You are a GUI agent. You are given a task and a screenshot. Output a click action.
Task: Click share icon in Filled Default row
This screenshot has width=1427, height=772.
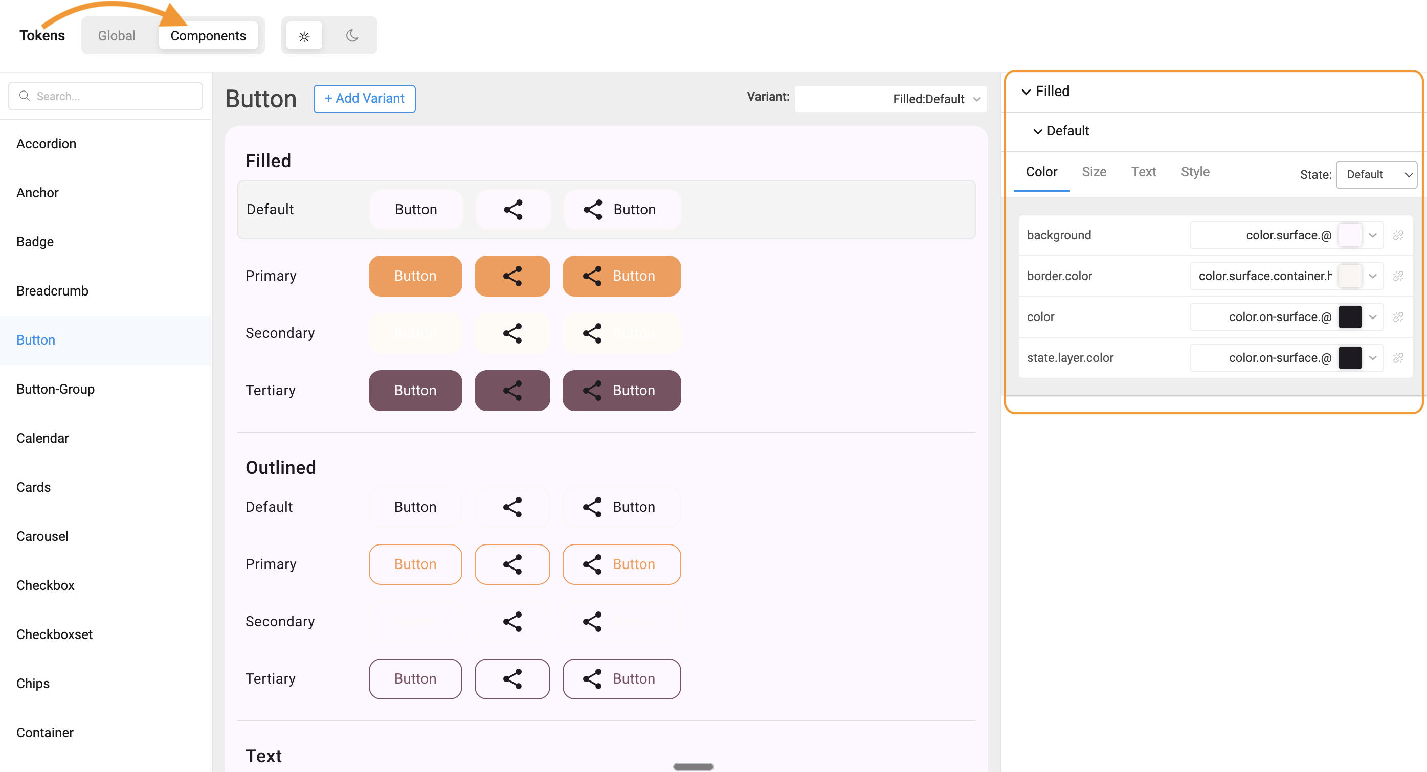coord(513,209)
